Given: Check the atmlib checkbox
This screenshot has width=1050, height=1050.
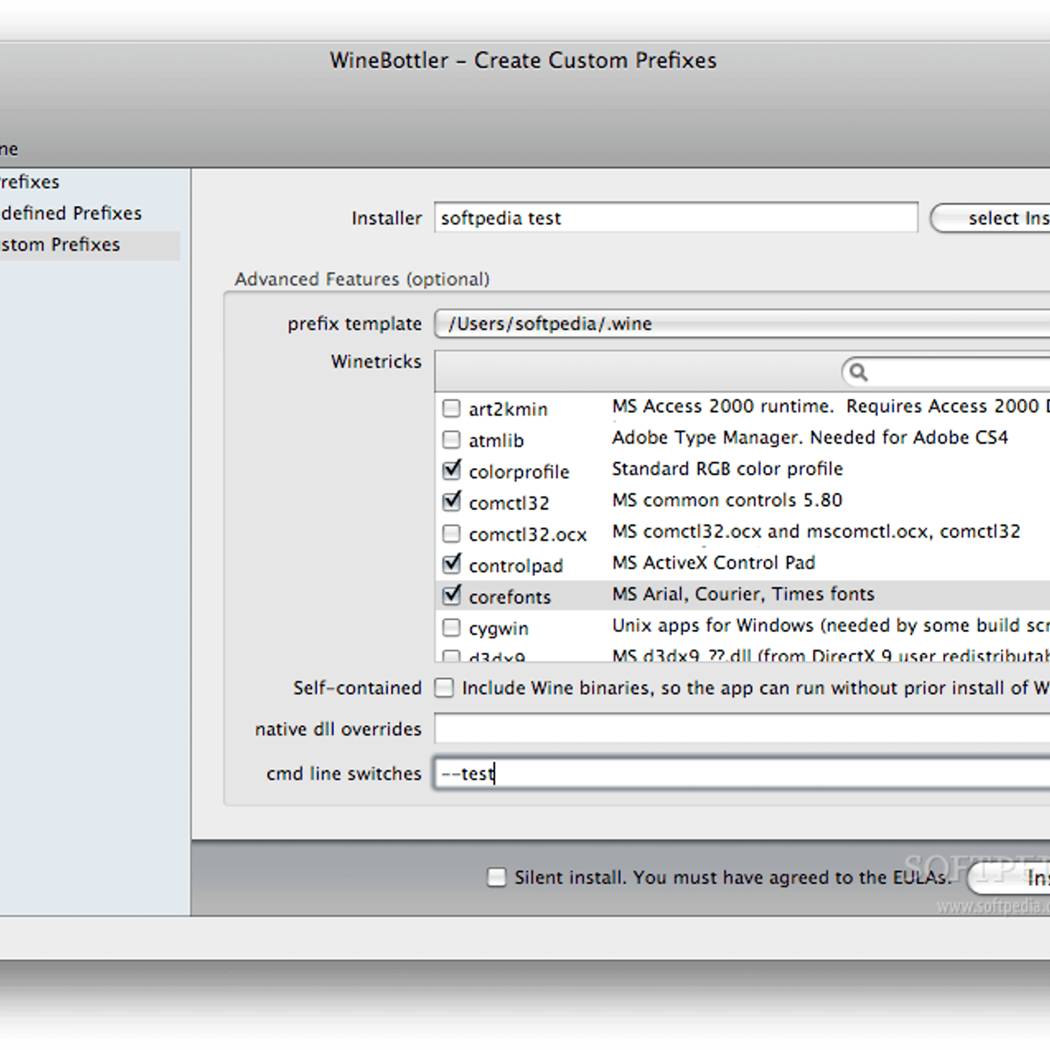Looking at the screenshot, I should [451, 439].
